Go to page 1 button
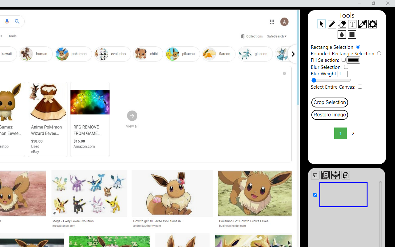Screen dimensions: 395x247 pos(340,133)
